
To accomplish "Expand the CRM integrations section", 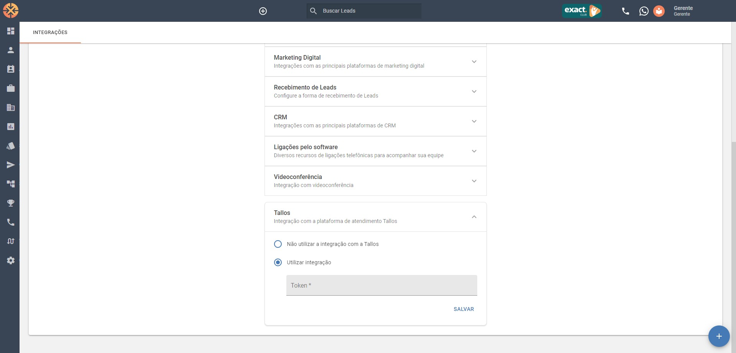I will coord(376,121).
